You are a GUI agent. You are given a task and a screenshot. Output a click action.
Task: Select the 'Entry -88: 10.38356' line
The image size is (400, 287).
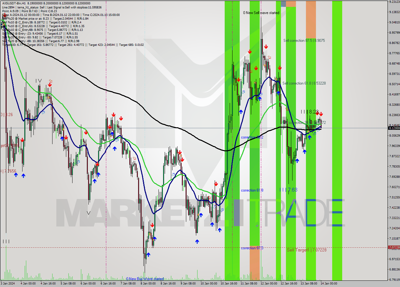tap(41, 41)
